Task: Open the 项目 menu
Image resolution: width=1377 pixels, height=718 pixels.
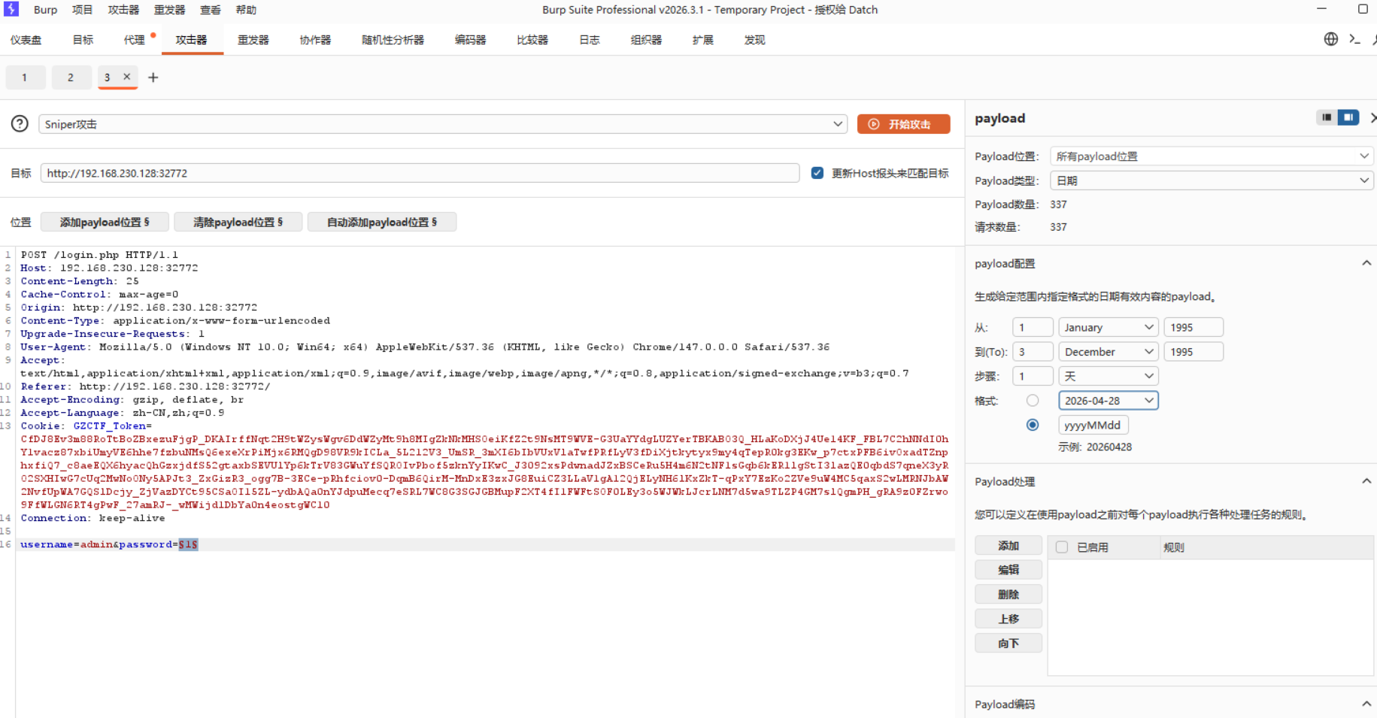Action: point(83,10)
